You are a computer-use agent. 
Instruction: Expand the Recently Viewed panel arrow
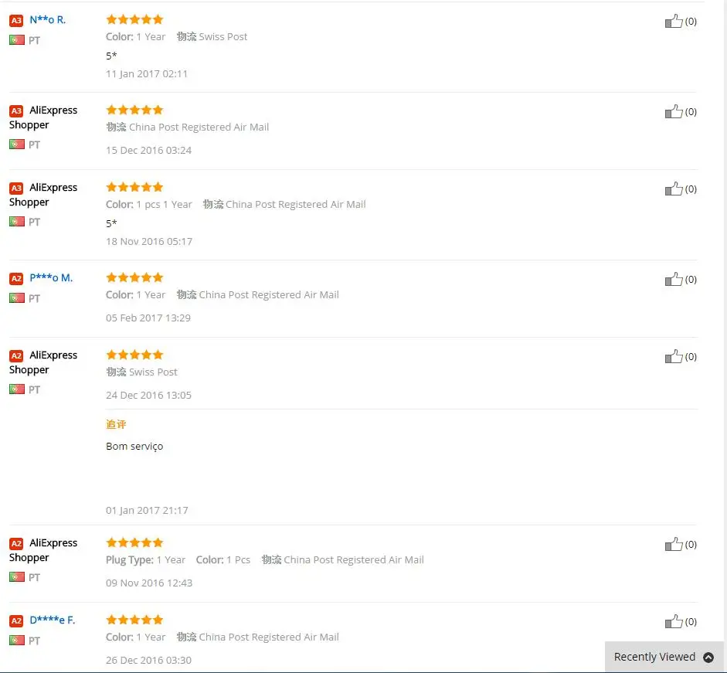pos(708,657)
